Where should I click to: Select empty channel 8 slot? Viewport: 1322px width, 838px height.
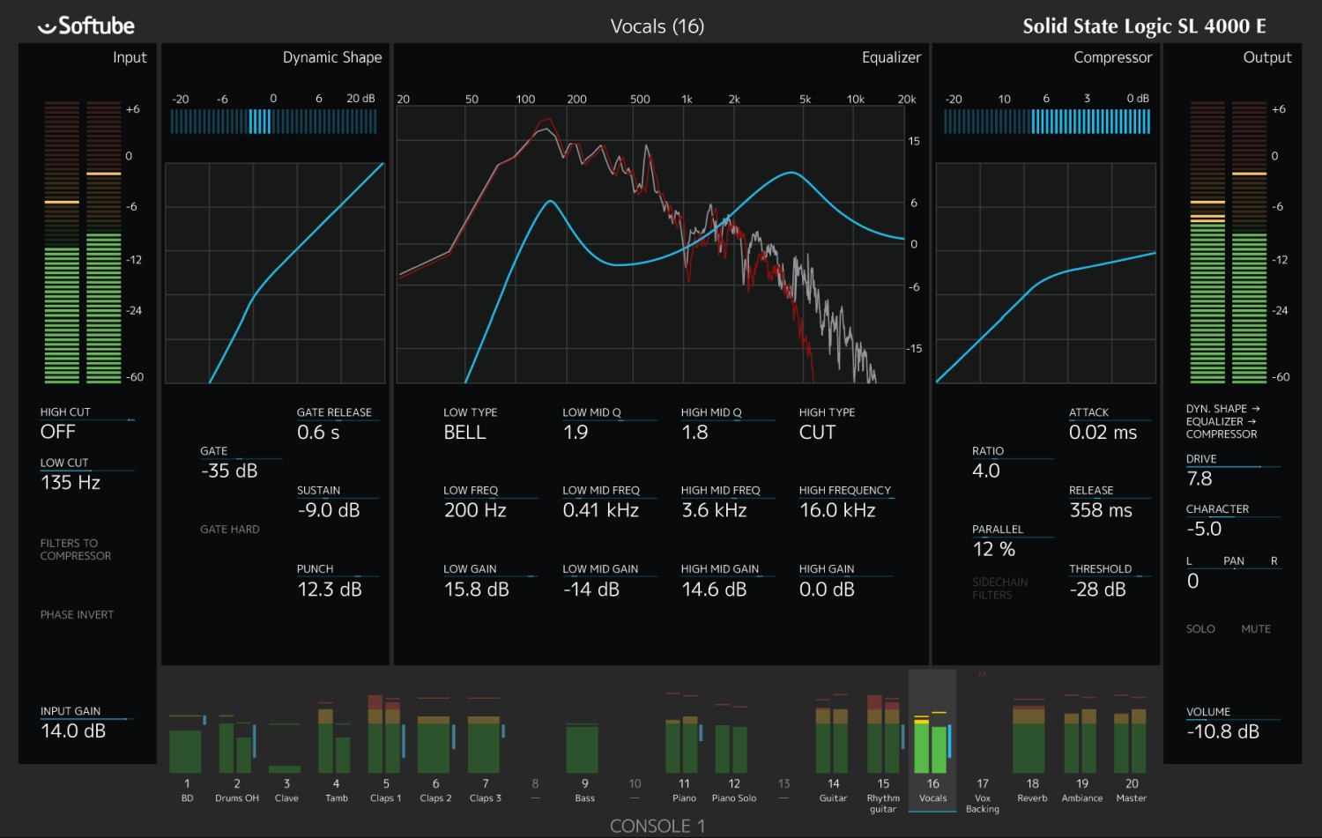coord(535,790)
